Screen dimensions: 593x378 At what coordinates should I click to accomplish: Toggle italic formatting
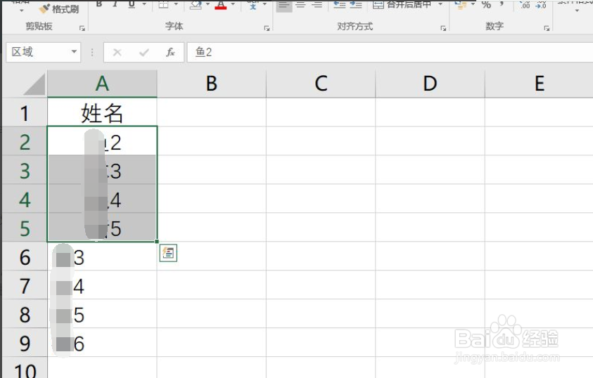(115, 4)
